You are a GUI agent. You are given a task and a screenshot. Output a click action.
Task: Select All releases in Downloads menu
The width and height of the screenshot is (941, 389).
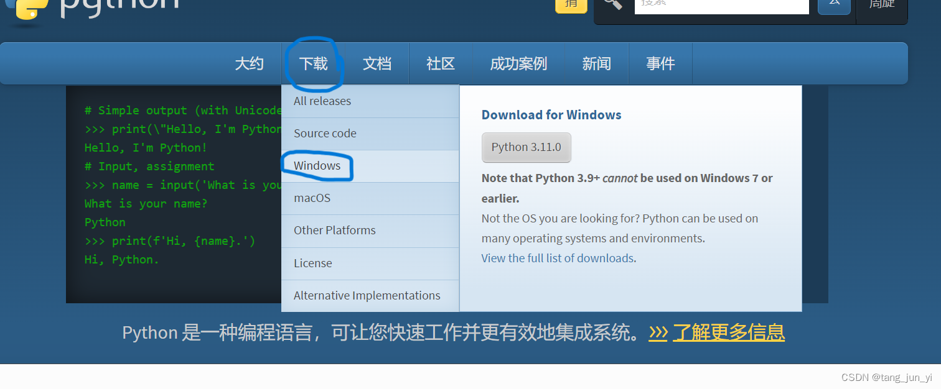(370, 101)
